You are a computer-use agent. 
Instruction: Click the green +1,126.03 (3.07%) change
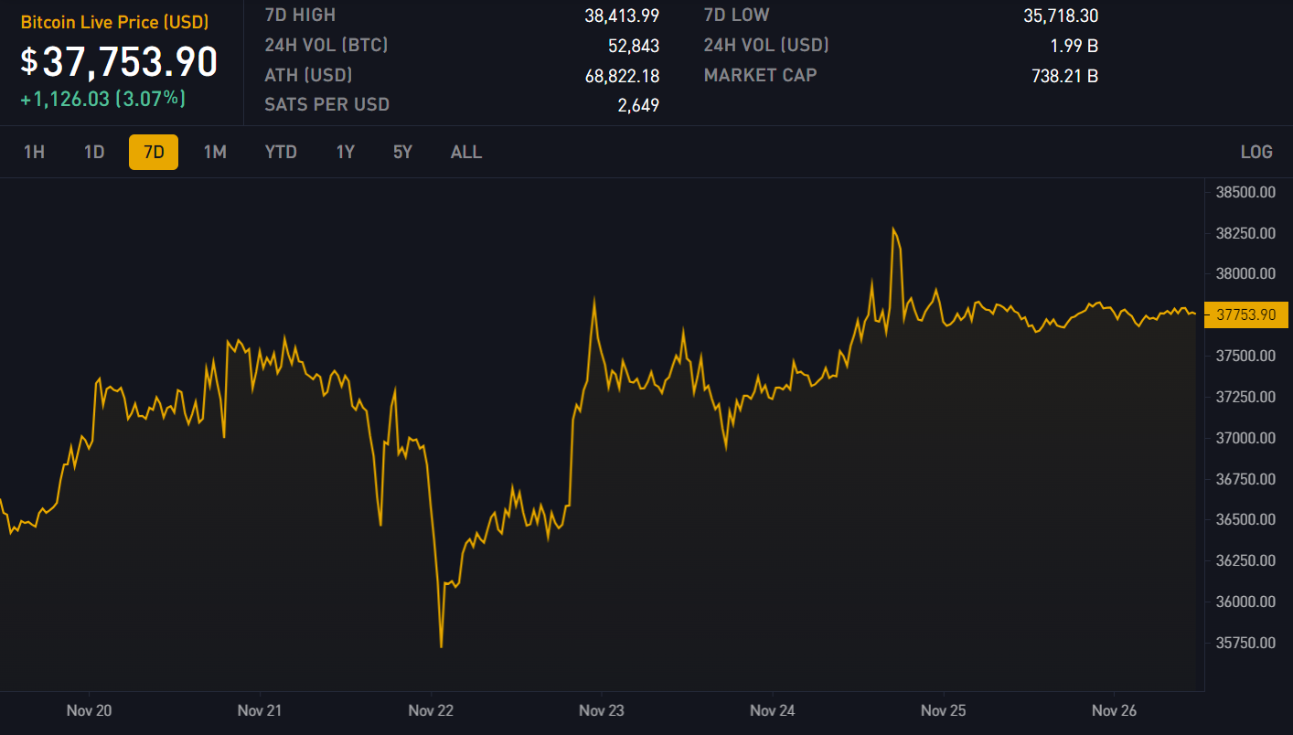pos(102,98)
